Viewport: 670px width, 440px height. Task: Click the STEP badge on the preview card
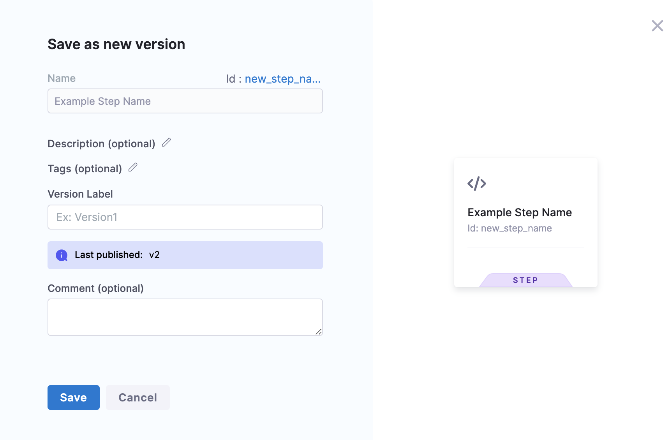[525, 280]
